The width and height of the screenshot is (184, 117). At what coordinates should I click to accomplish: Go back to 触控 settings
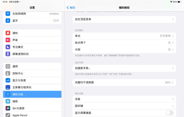pyautogui.click(x=71, y=8)
